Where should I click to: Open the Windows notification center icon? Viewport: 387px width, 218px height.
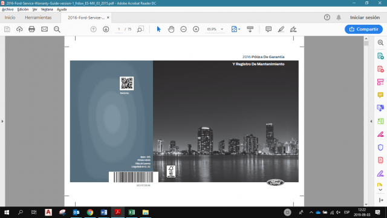pyautogui.click(x=377, y=213)
